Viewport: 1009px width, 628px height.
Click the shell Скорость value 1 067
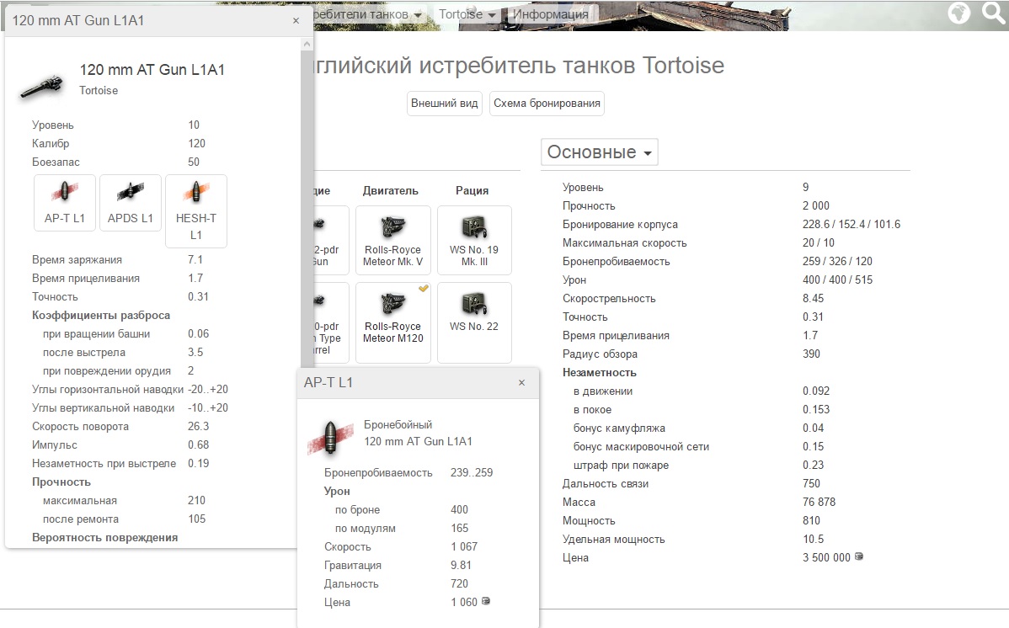coord(464,547)
